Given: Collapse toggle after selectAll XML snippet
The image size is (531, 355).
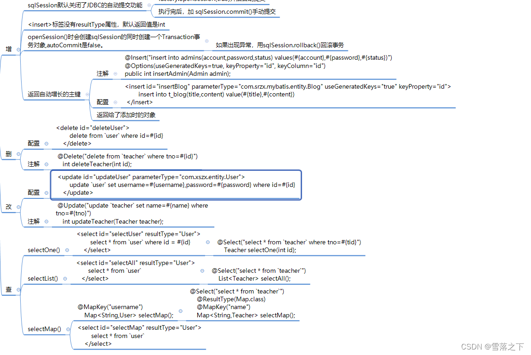Looking at the screenshot, I should [202, 271].
